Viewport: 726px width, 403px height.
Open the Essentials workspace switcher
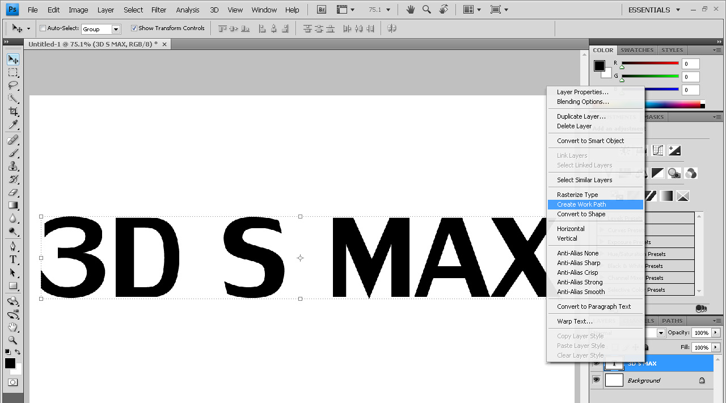pyautogui.click(x=654, y=10)
